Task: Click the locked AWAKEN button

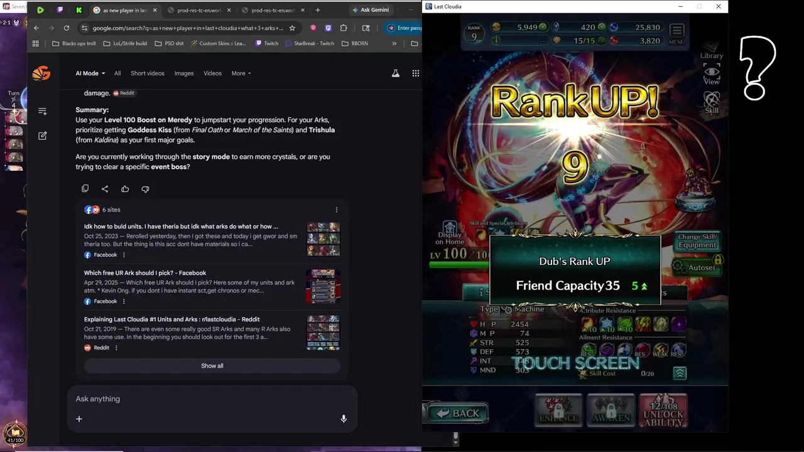Action: (611, 410)
